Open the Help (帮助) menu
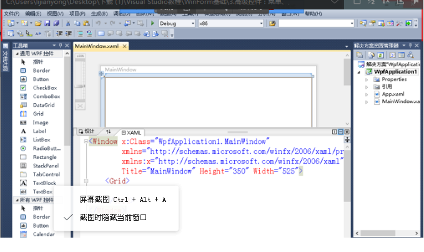424x252 pixels. pyautogui.click(x=313, y=14)
